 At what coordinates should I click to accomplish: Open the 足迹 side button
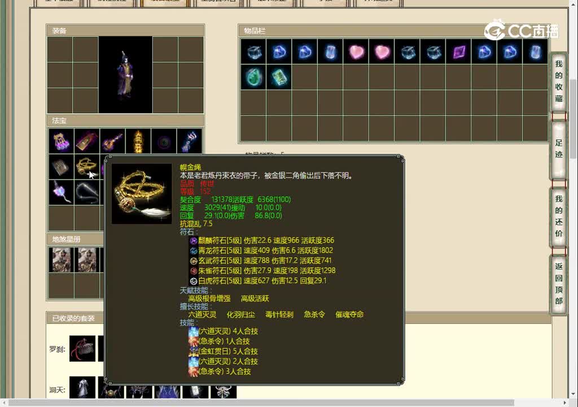[559, 149]
